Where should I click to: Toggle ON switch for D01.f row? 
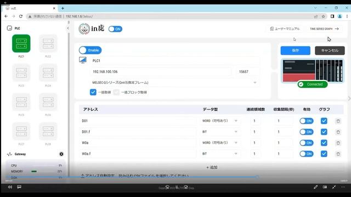pyautogui.click(x=307, y=132)
